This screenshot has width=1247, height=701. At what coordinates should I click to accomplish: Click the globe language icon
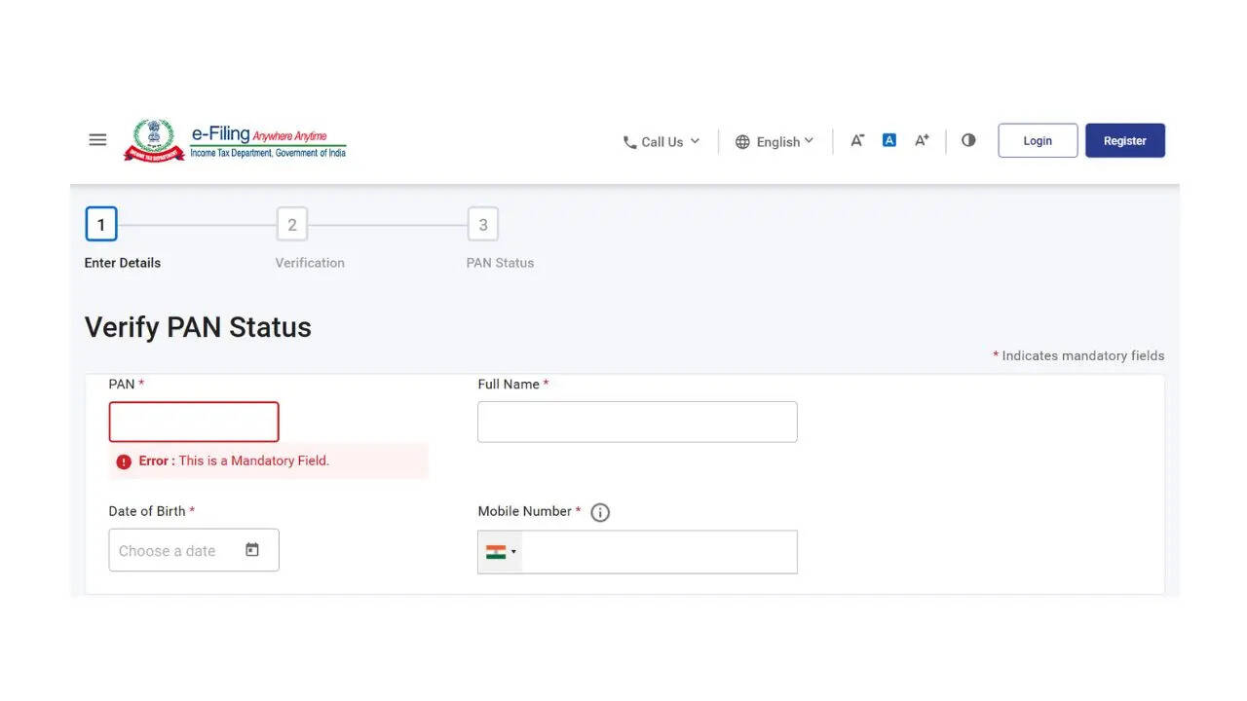pos(742,142)
